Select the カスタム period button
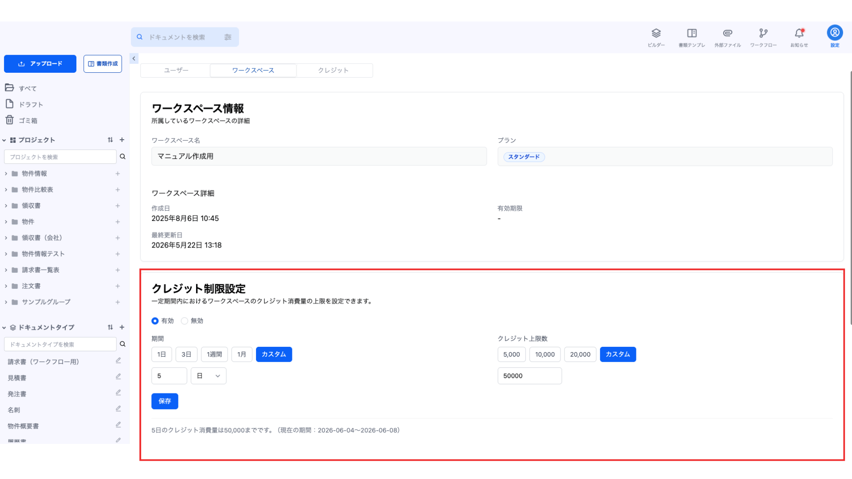 coord(274,354)
